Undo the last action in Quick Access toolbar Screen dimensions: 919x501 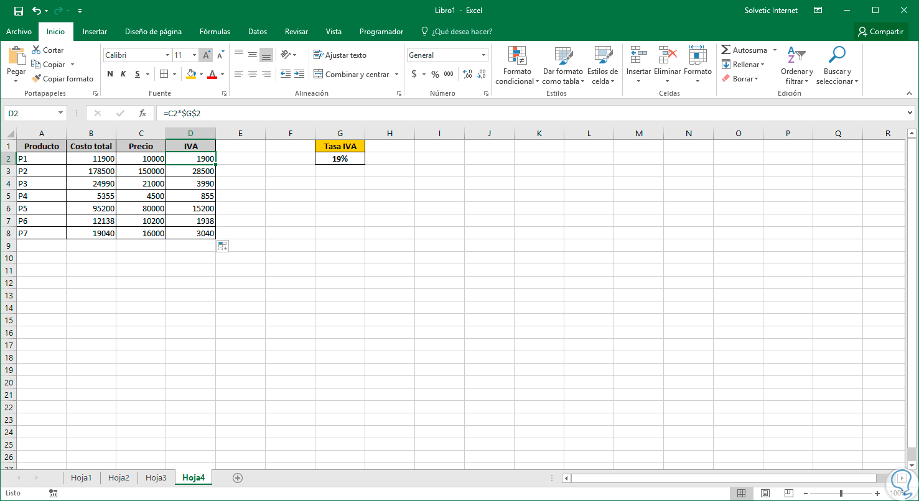[x=37, y=11]
